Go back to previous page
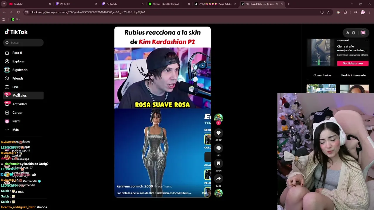Screen dimensions: 374x210 4,12
